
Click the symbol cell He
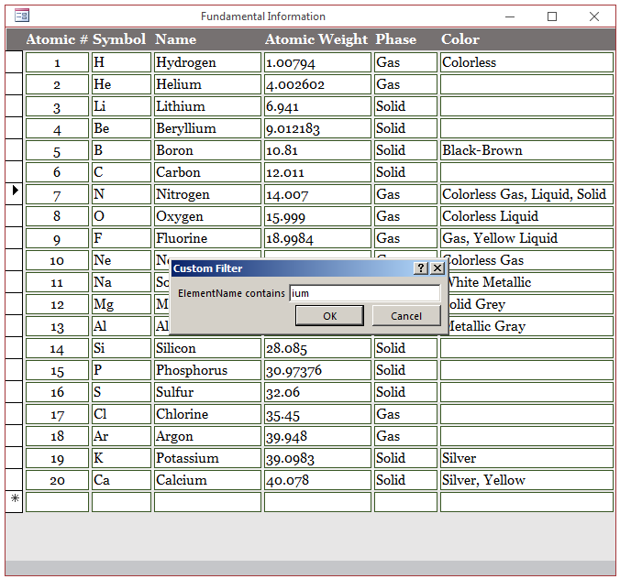click(121, 84)
